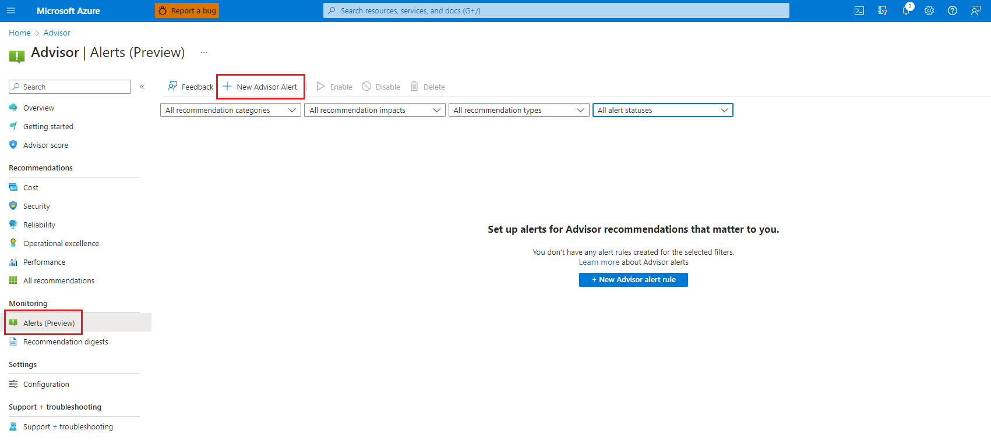Expand All recommendation types dropdown
Viewport: 991px width, 441px height.
tap(519, 110)
